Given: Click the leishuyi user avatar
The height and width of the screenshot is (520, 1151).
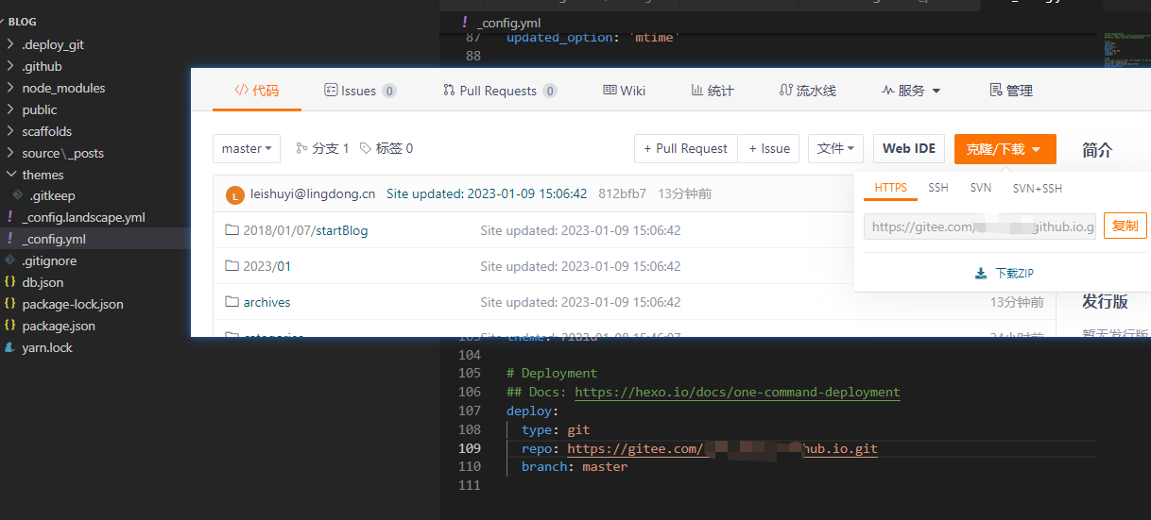Looking at the screenshot, I should (235, 194).
